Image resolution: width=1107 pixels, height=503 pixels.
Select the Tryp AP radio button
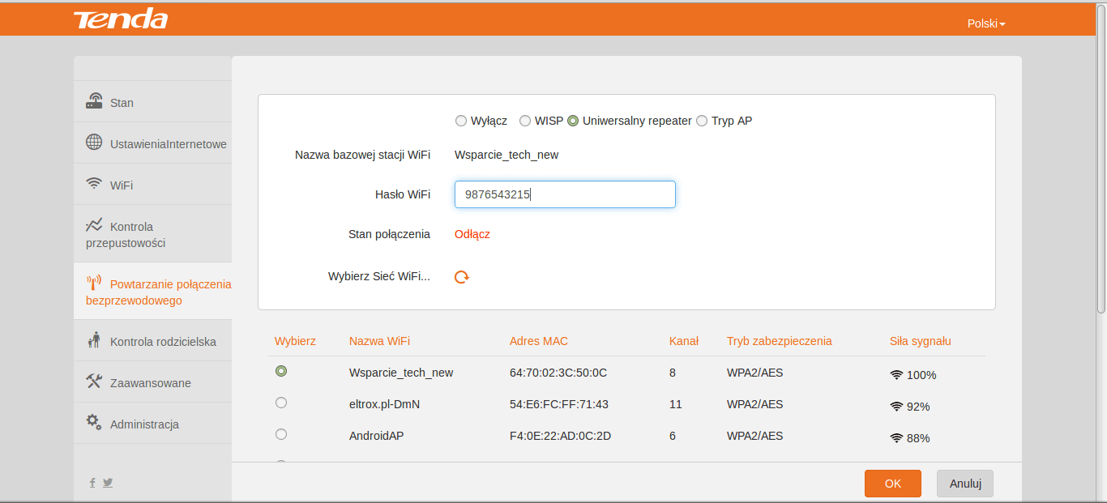pos(702,121)
